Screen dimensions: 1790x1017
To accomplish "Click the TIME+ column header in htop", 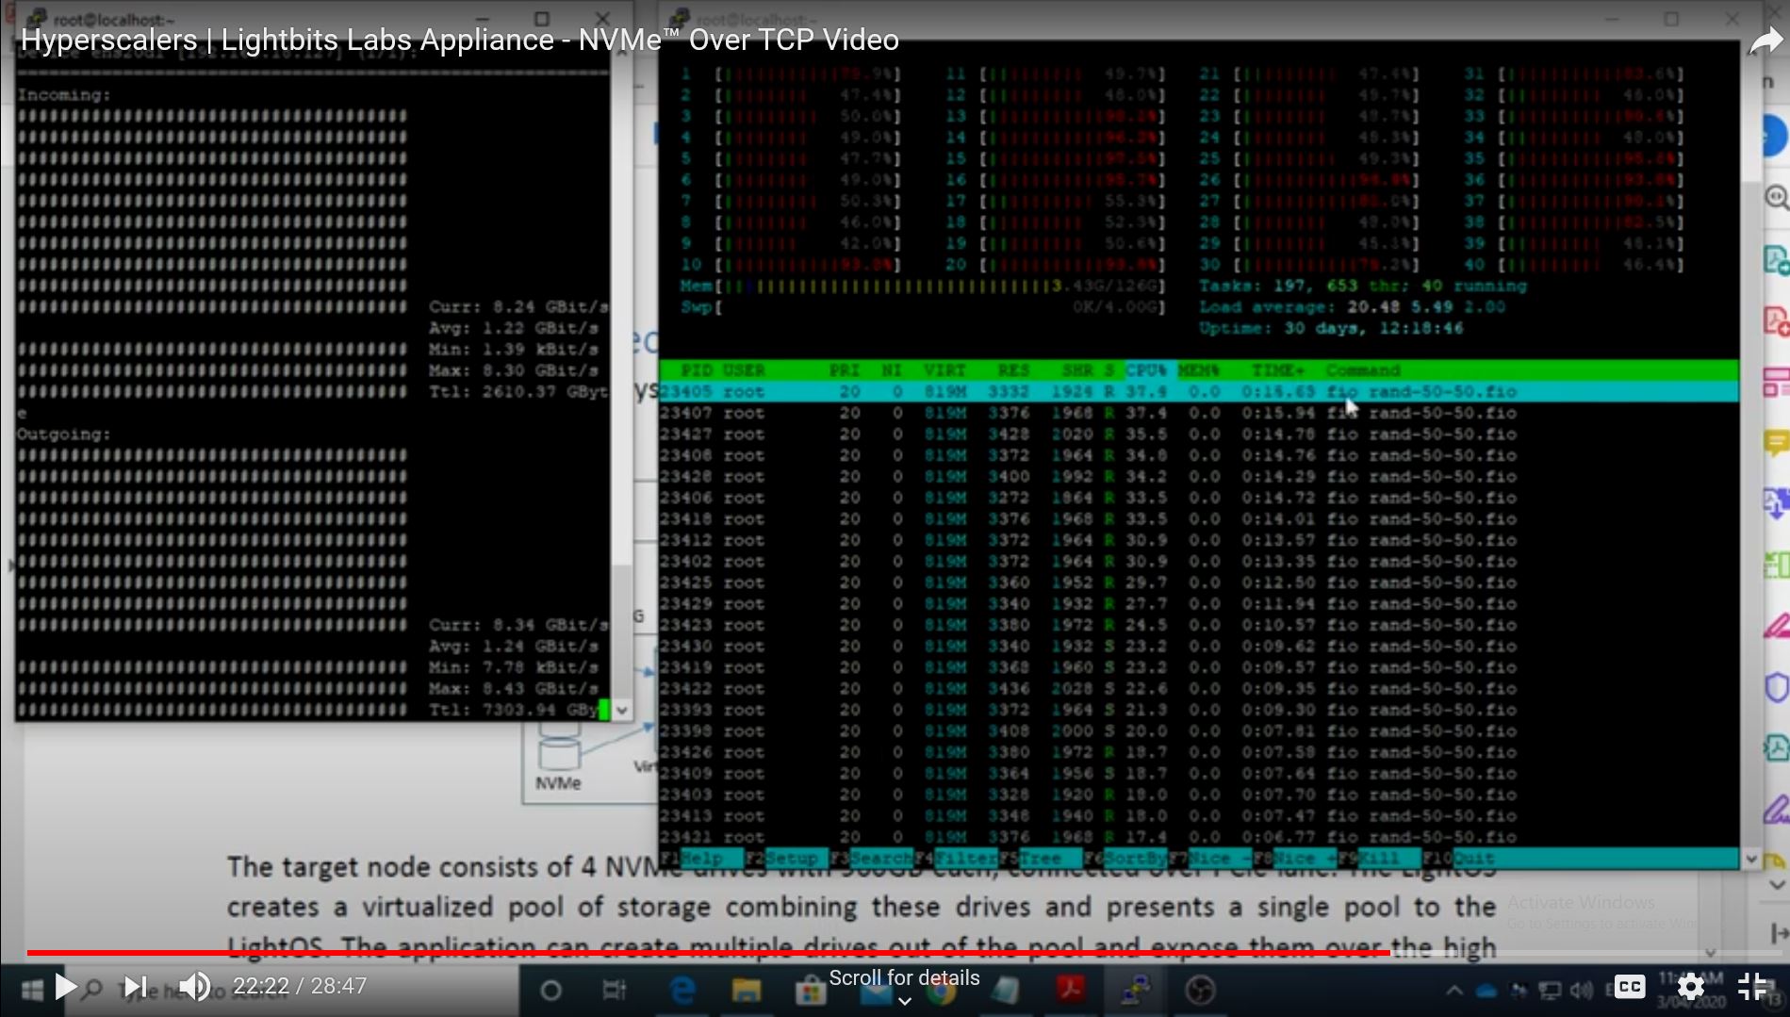I will click(x=1278, y=370).
